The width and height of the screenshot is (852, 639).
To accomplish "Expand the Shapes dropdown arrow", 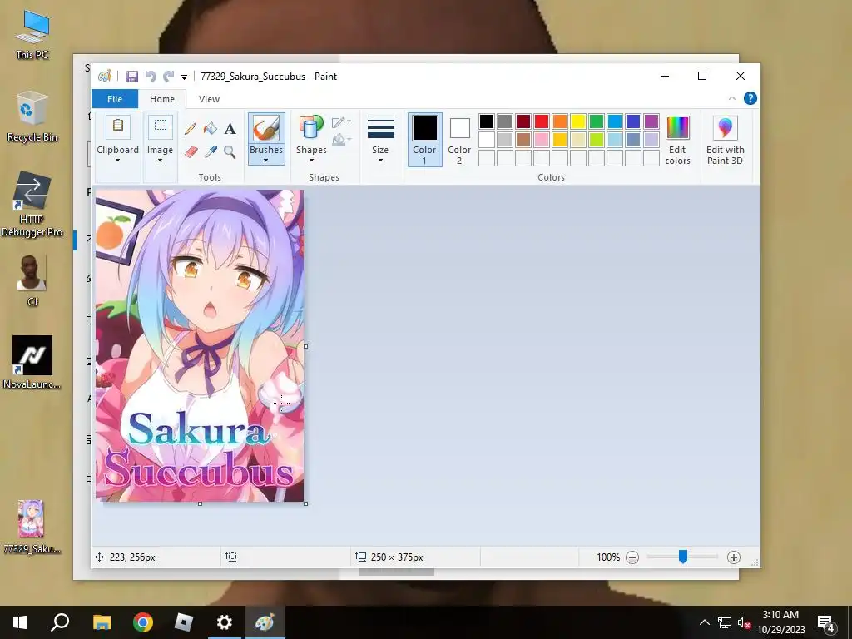I will tap(311, 161).
